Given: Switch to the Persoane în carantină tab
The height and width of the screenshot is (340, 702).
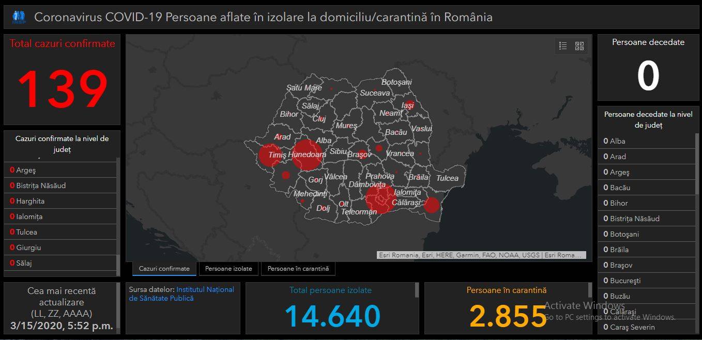Looking at the screenshot, I should coord(299,268).
